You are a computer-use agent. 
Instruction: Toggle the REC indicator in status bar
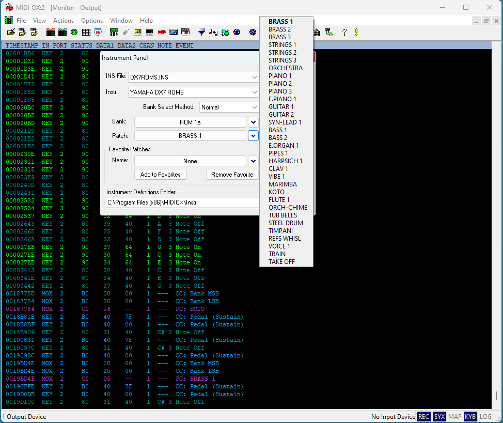(423, 416)
